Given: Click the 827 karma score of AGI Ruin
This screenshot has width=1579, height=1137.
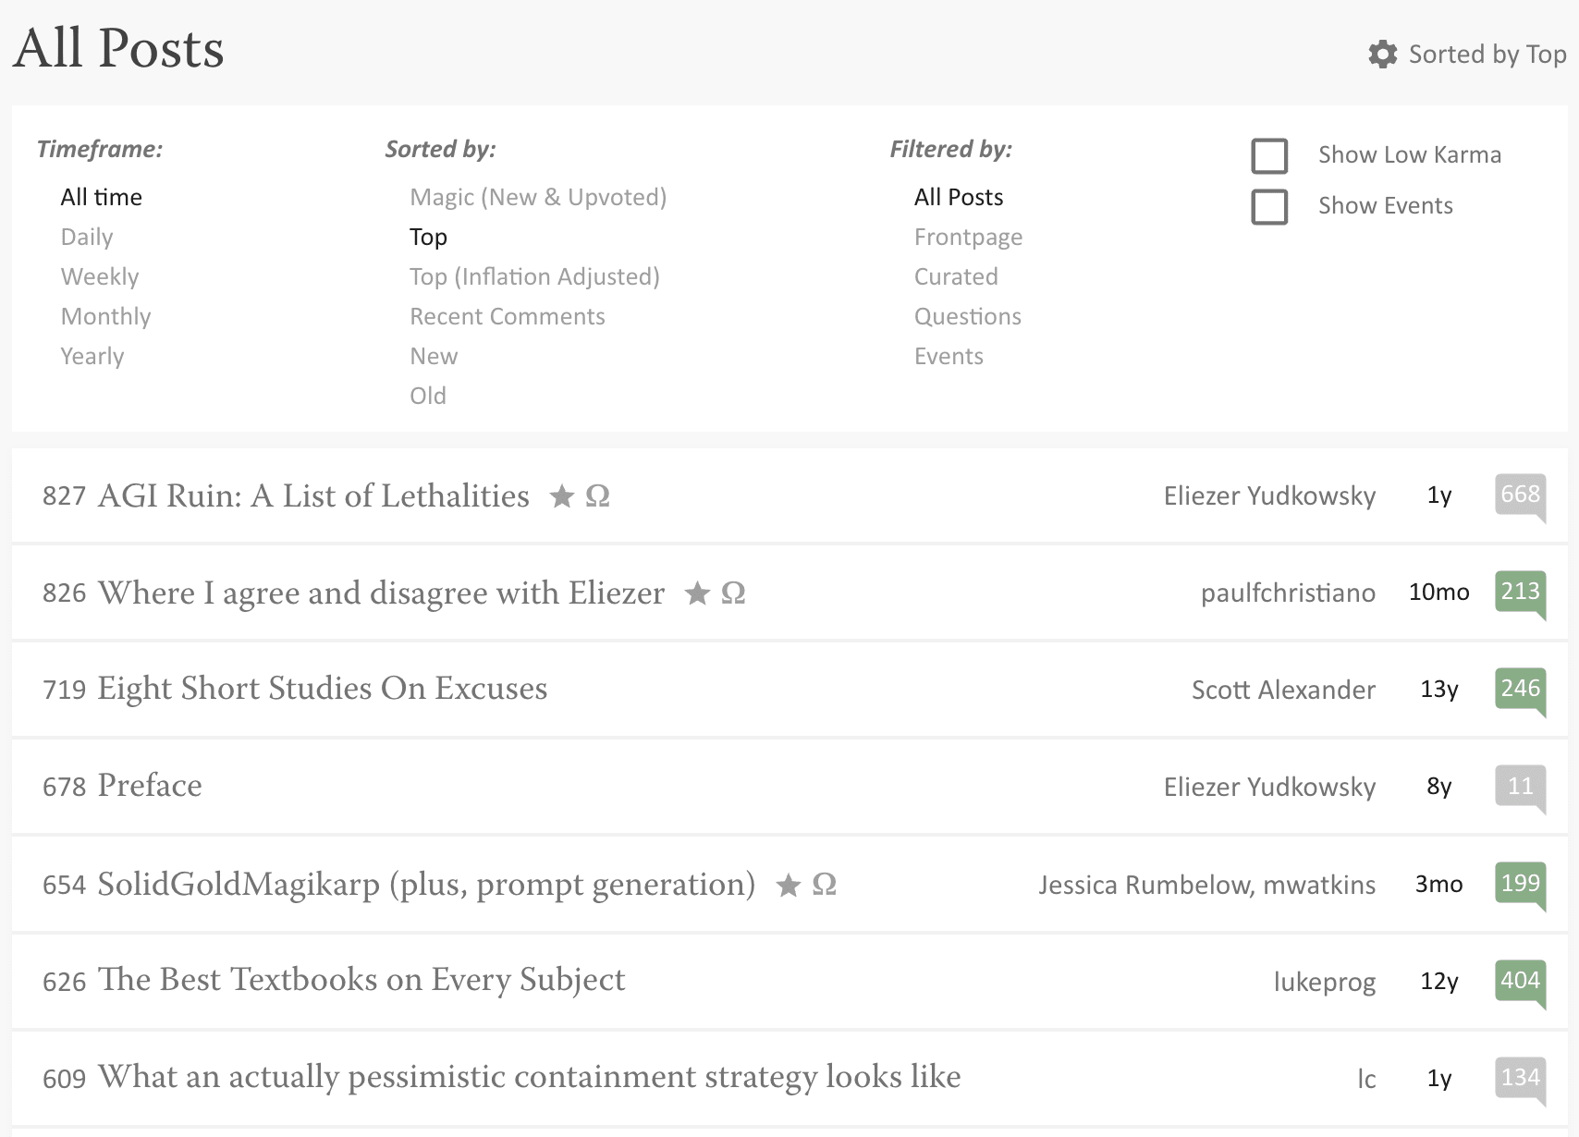Looking at the screenshot, I should click(64, 497).
